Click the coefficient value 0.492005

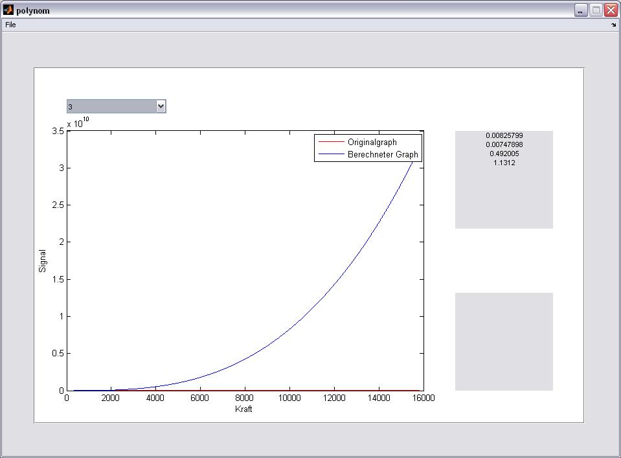504,154
